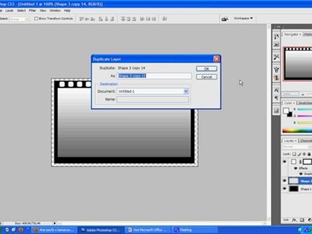This screenshot has height=234, width=312.
Task: Switch to Firefox Ana sayfa taskbar button
Action: pyautogui.click(x=55, y=230)
